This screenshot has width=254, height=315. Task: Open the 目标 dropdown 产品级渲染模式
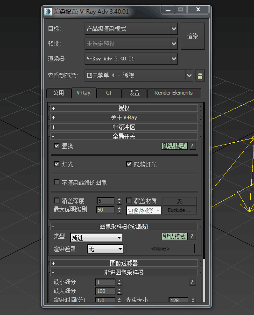click(x=131, y=29)
